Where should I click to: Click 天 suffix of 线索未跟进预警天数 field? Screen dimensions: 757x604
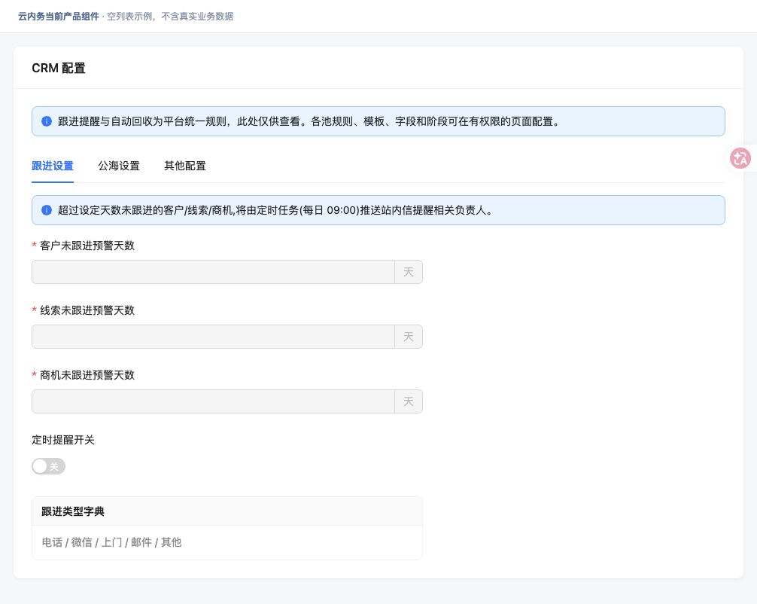[409, 337]
